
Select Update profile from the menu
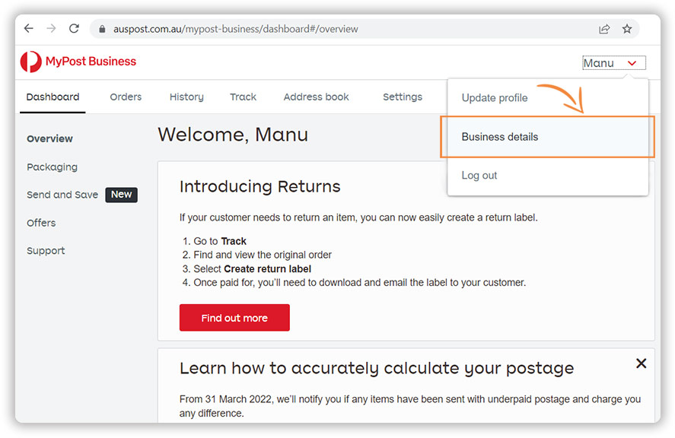pos(494,97)
